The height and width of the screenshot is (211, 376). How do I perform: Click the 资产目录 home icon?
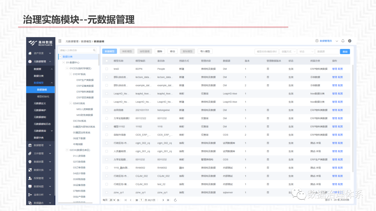[x=30, y=53]
